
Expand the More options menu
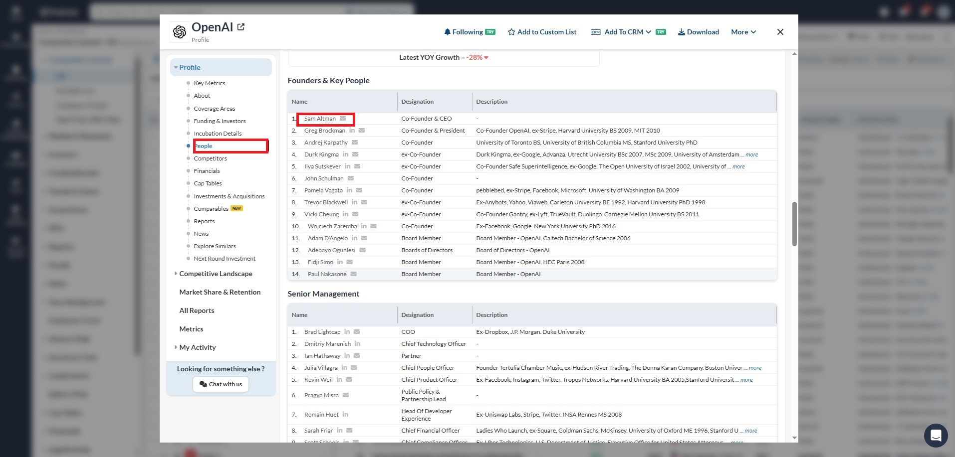tap(743, 32)
